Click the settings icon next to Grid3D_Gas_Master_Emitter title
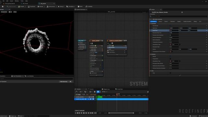Viewport: 208px width, 117px height. coord(182,12)
